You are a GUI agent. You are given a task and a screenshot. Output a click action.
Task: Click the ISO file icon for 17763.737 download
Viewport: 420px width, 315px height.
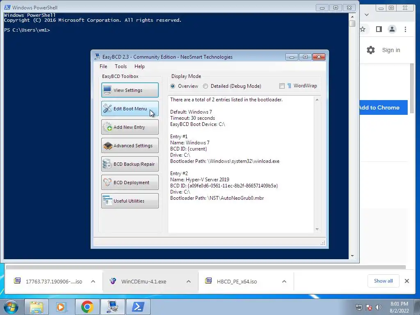point(17,281)
